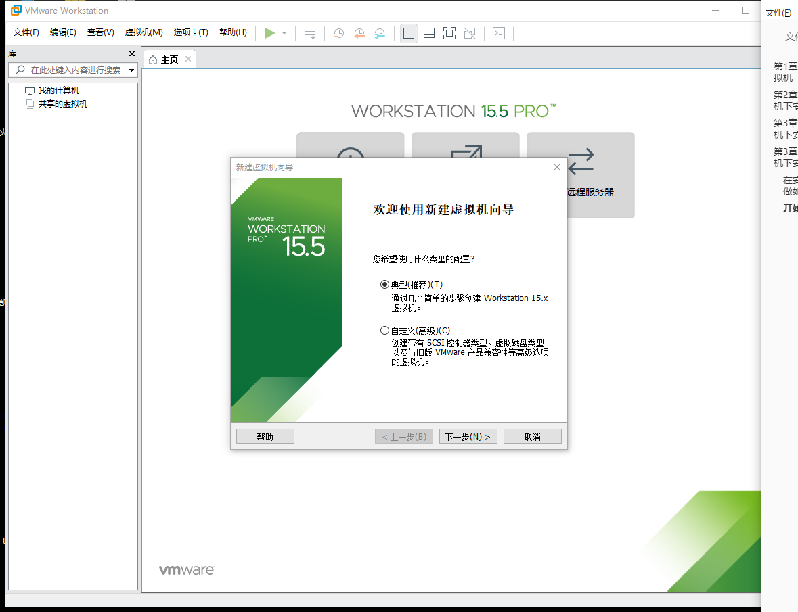
Task: Open the 虚拟机(M) menu
Action: point(144,32)
